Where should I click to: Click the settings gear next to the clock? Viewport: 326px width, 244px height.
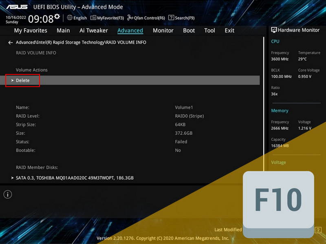57,17
